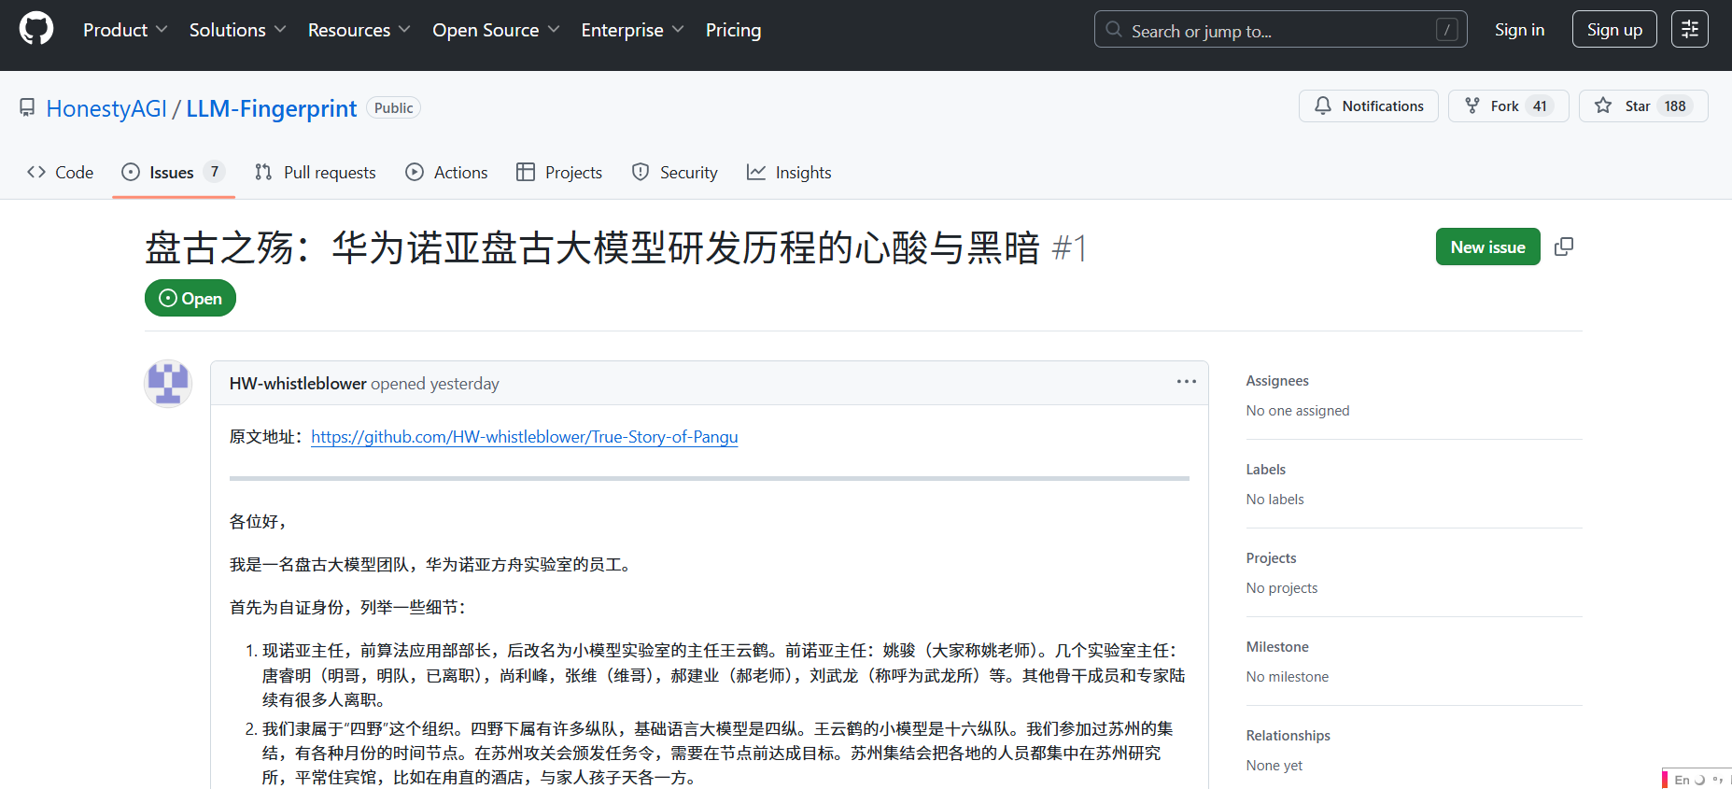The width and height of the screenshot is (1732, 789).
Task: Copy issue link with copy icon
Action: click(1564, 247)
